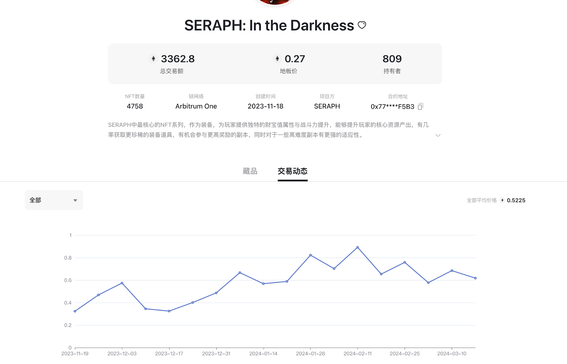567x364 pixels.
Task: Click the chart data point at 2023-12-03
Action: 122,283
